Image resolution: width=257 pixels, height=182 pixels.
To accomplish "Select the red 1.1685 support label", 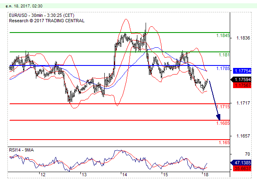I will (223, 123).
